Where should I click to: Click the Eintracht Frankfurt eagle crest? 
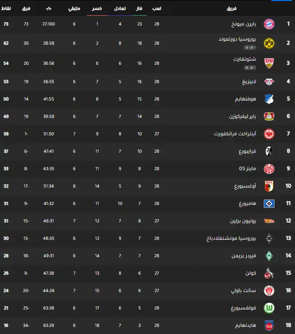(269, 134)
